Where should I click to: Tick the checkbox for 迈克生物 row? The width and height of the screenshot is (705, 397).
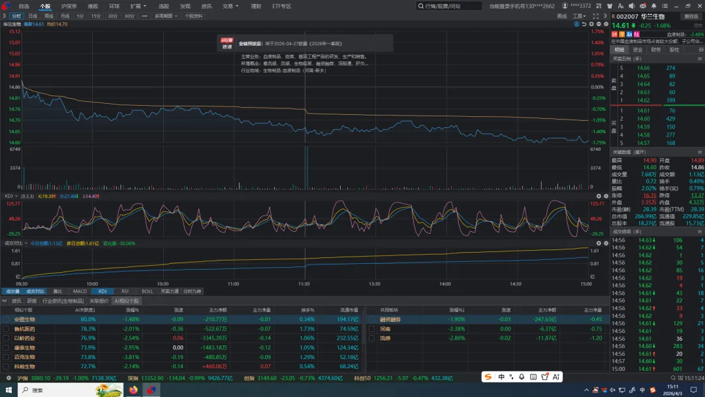click(x=6, y=357)
